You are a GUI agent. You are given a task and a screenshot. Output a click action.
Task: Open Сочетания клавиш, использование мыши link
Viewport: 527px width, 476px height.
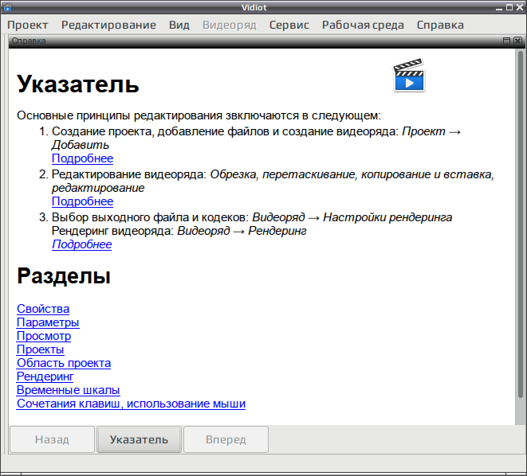pos(131,404)
